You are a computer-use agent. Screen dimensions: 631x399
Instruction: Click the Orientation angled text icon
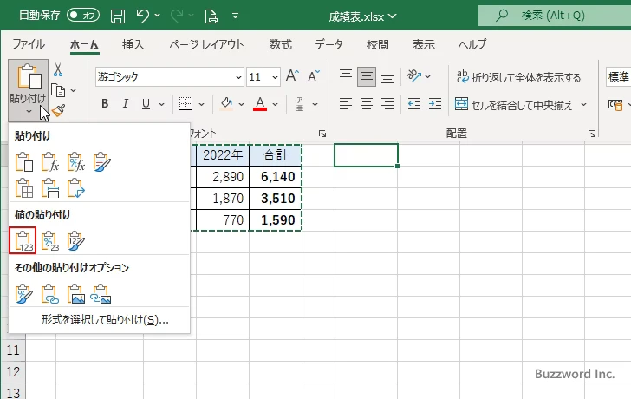[x=413, y=75]
